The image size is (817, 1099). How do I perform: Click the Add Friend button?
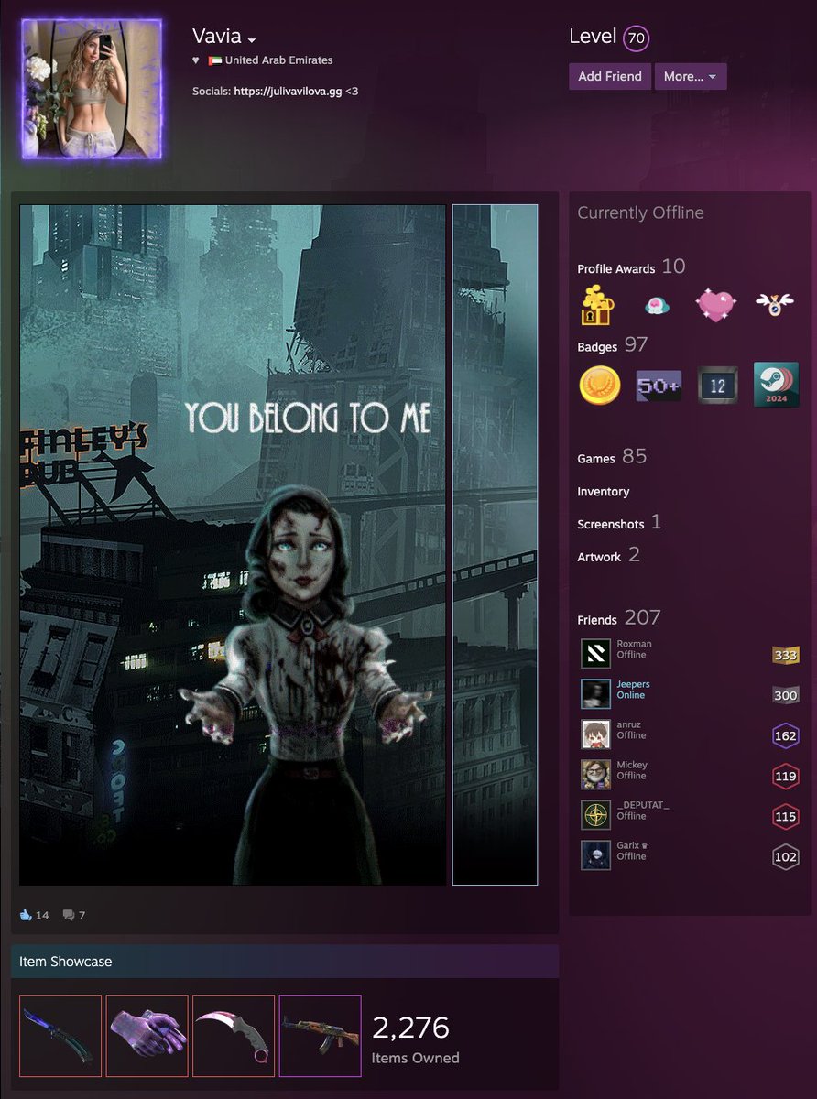click(x=610, y=76)
